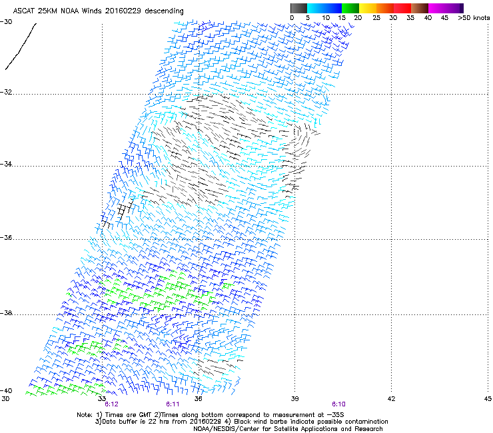Click the '33' longitude axis label
This screenshot has width=493, height=433.
point(101,399)
